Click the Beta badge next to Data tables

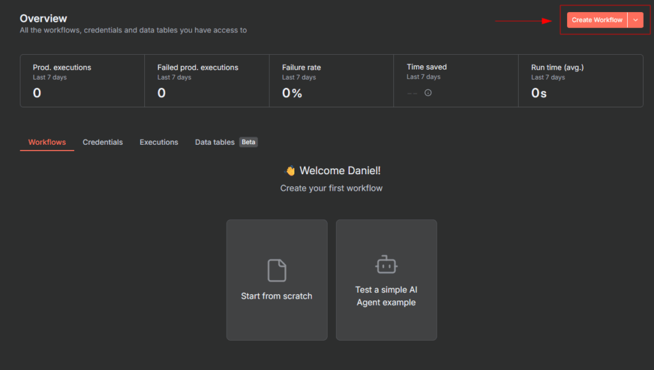(x=248, y=142)
